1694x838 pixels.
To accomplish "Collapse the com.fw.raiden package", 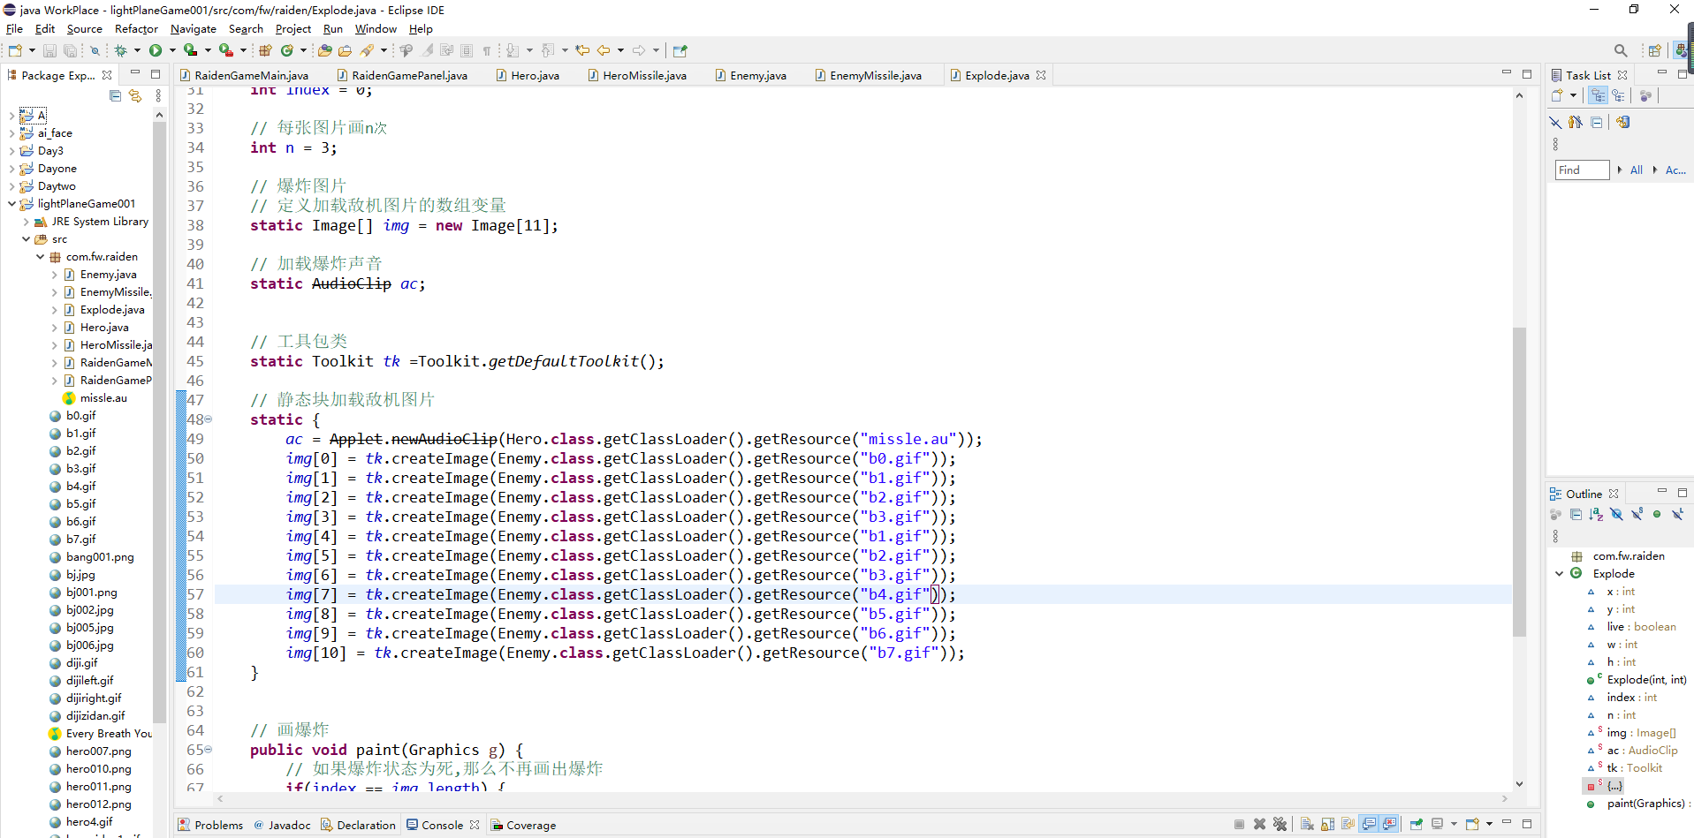I will [x=40, y=256].
